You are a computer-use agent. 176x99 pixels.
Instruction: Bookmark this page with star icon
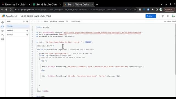click(135, 10)
